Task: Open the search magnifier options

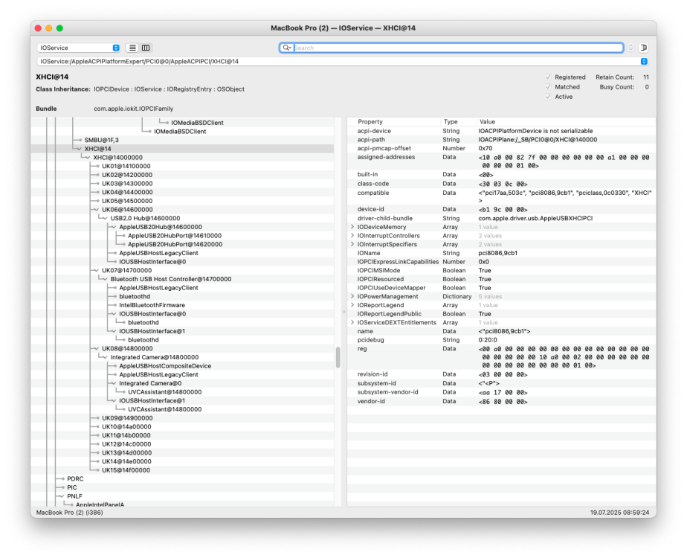Action: pyautogui.click(x=287, y=48)
